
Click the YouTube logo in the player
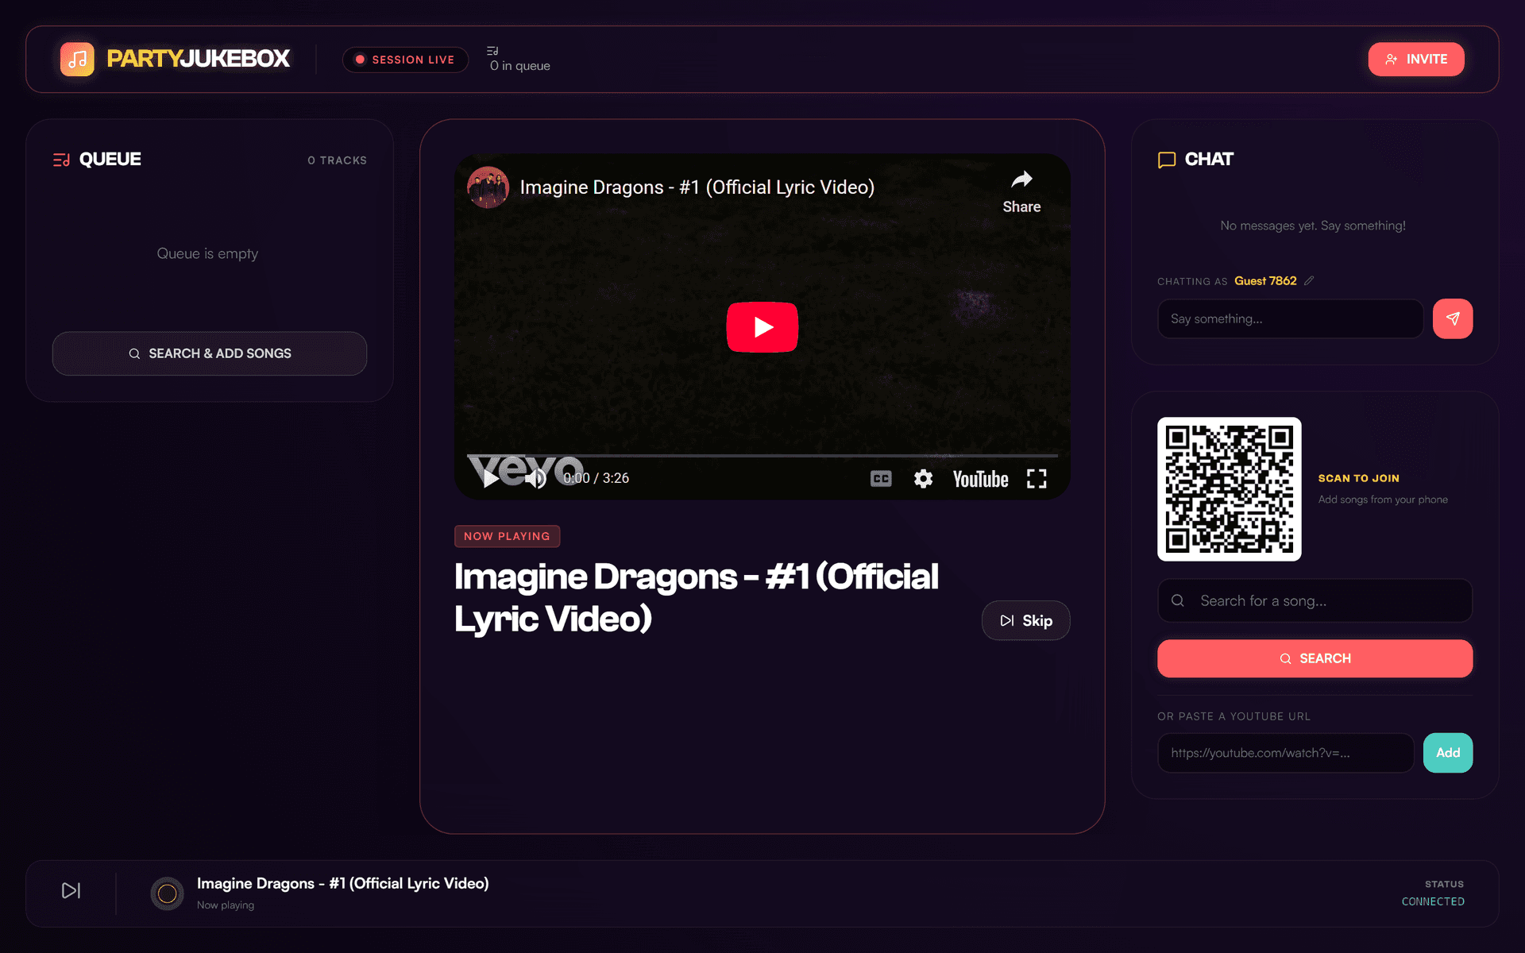pos(979,478)
